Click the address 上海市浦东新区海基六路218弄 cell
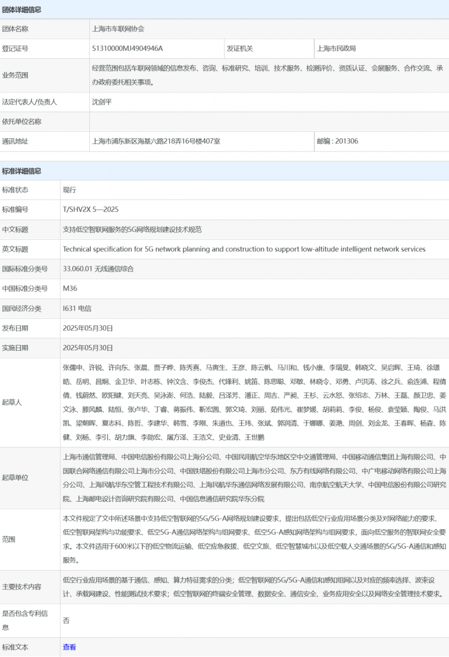Screen dimensions: 449x657 pyautogui.click(x=156, y=141)
